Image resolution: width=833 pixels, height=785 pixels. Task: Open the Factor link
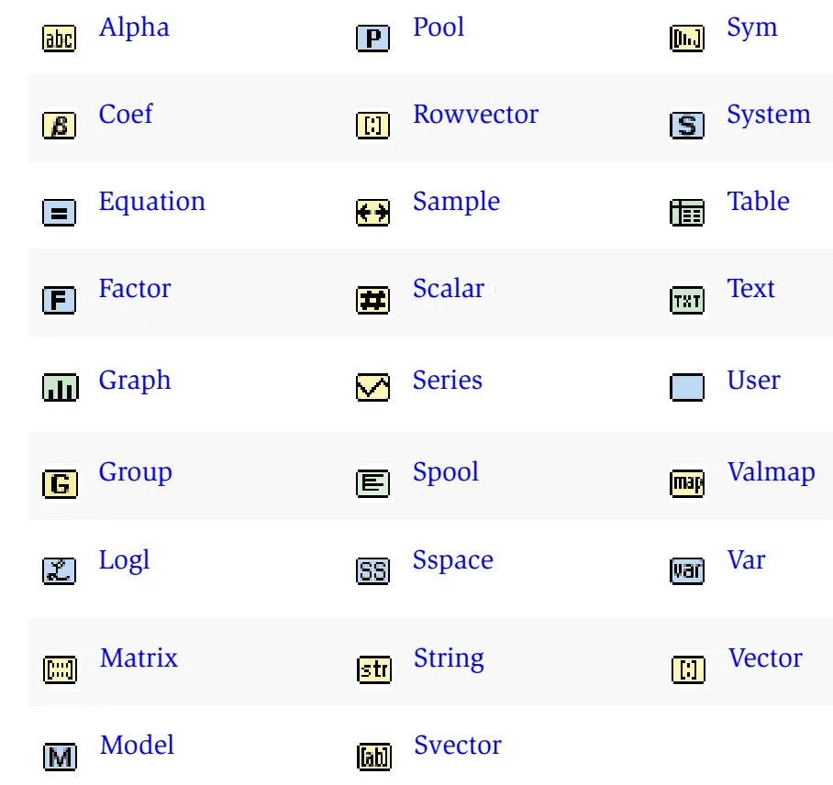(135, 289)
